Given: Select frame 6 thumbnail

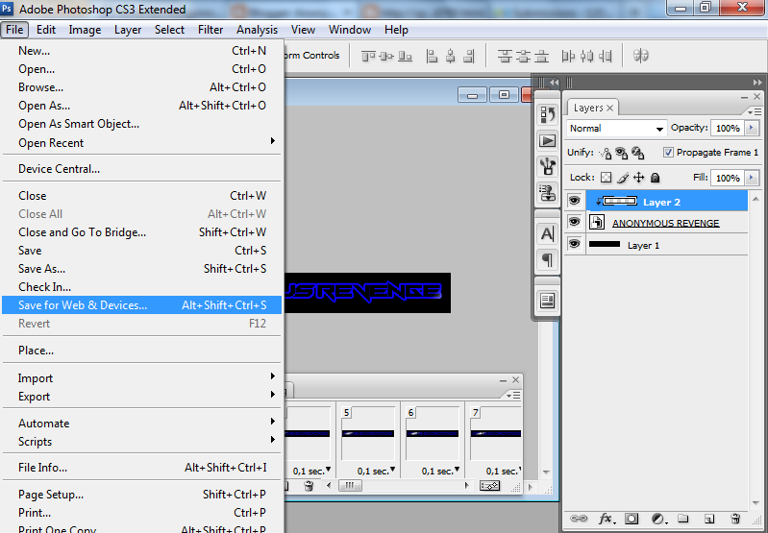Looking at the screenshot, I should coord(433,433).
